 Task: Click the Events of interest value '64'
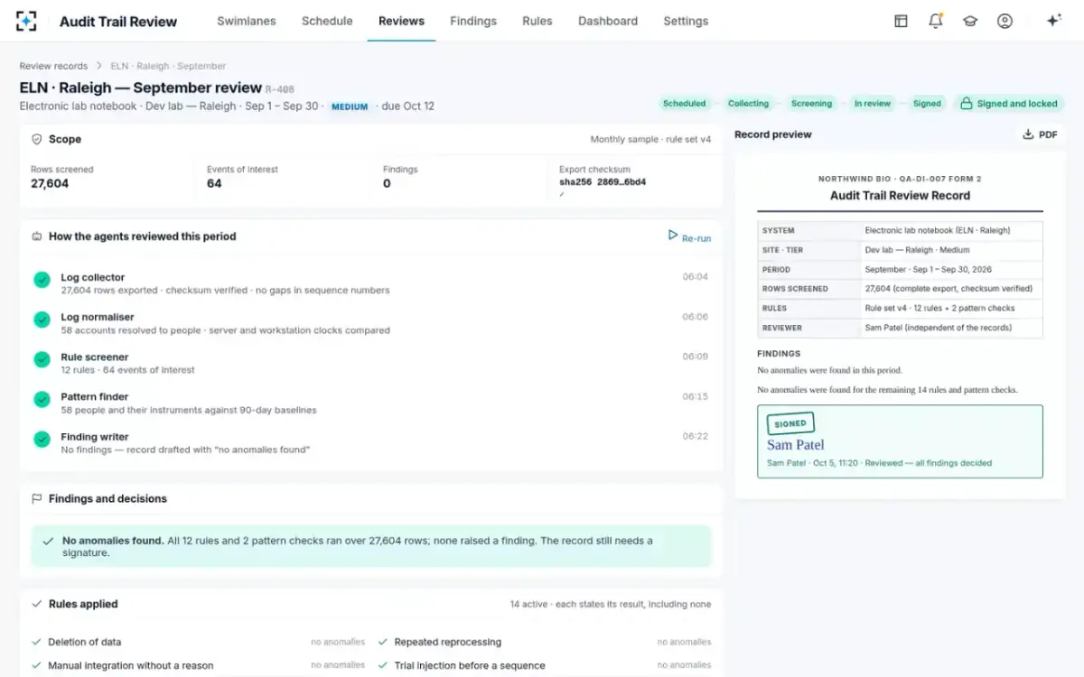point(214,183)
